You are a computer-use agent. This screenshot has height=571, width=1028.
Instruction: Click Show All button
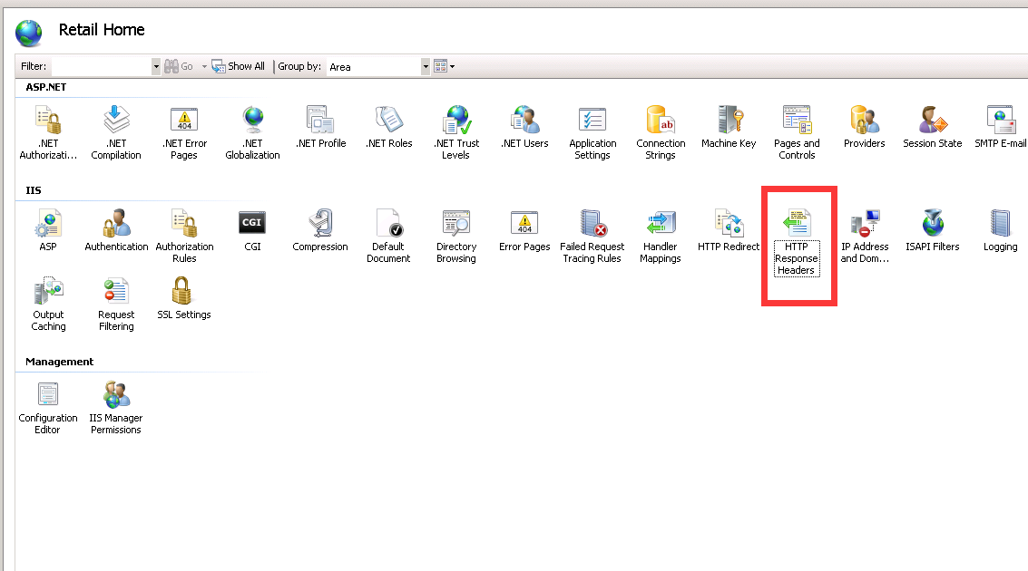[238, 66]
